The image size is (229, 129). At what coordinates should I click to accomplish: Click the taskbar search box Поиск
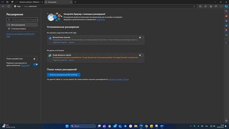click(83, 126)
